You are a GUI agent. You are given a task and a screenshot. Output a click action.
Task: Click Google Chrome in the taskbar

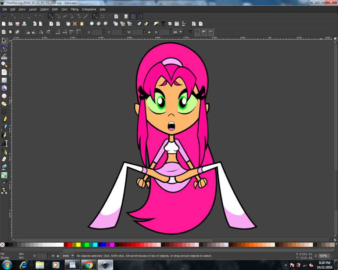(x=89, y=265)
